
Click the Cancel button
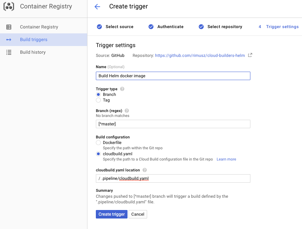(x=138, y=214)
